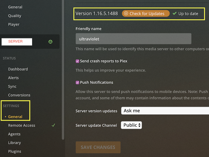Open the Alerts status page
The width and height of the screenshot is (209, 157).
click(x=13, y=78)
